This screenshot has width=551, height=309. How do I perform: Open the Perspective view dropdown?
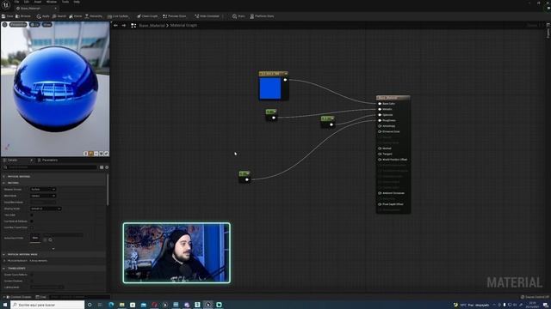(18, 25)
